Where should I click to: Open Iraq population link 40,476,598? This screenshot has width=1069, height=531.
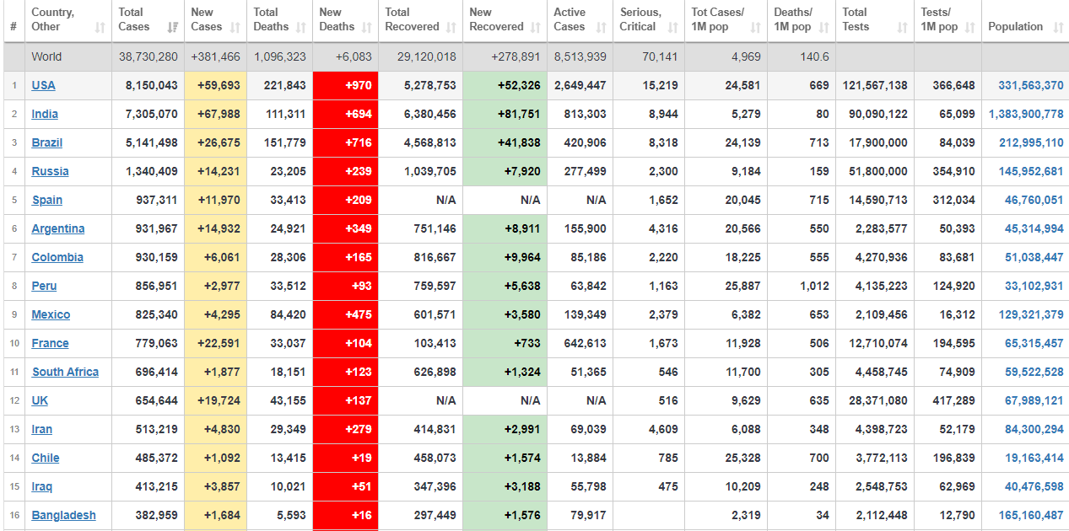click(1034, 486)
